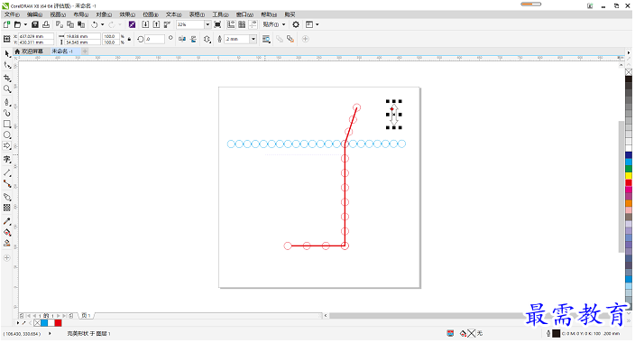Toggle Show grid button
Image resolution: width=635 pixels, height=343 pixels.
tap(242, 24)
